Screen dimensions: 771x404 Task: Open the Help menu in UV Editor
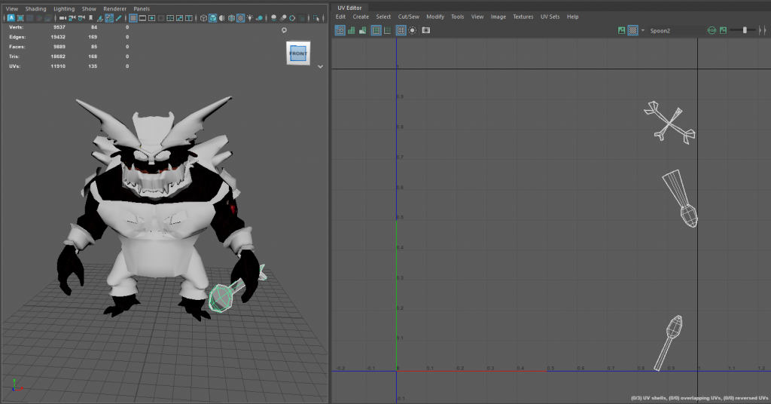click(x=573, y=17)
